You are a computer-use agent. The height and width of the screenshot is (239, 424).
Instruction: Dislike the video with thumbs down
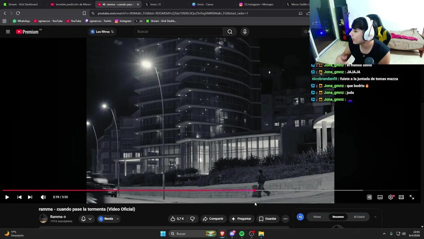(x=192, y=219)
